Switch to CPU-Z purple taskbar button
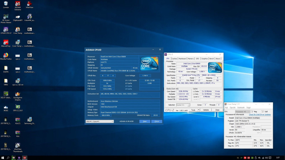Screen dimensions: 285x160 point(19,158)
